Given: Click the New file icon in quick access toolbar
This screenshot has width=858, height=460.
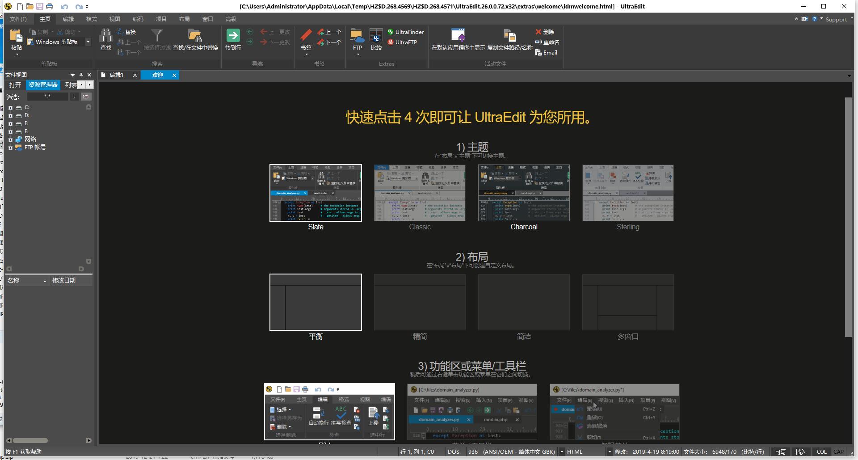Looking at the screenshot, I should coord(20,6).
